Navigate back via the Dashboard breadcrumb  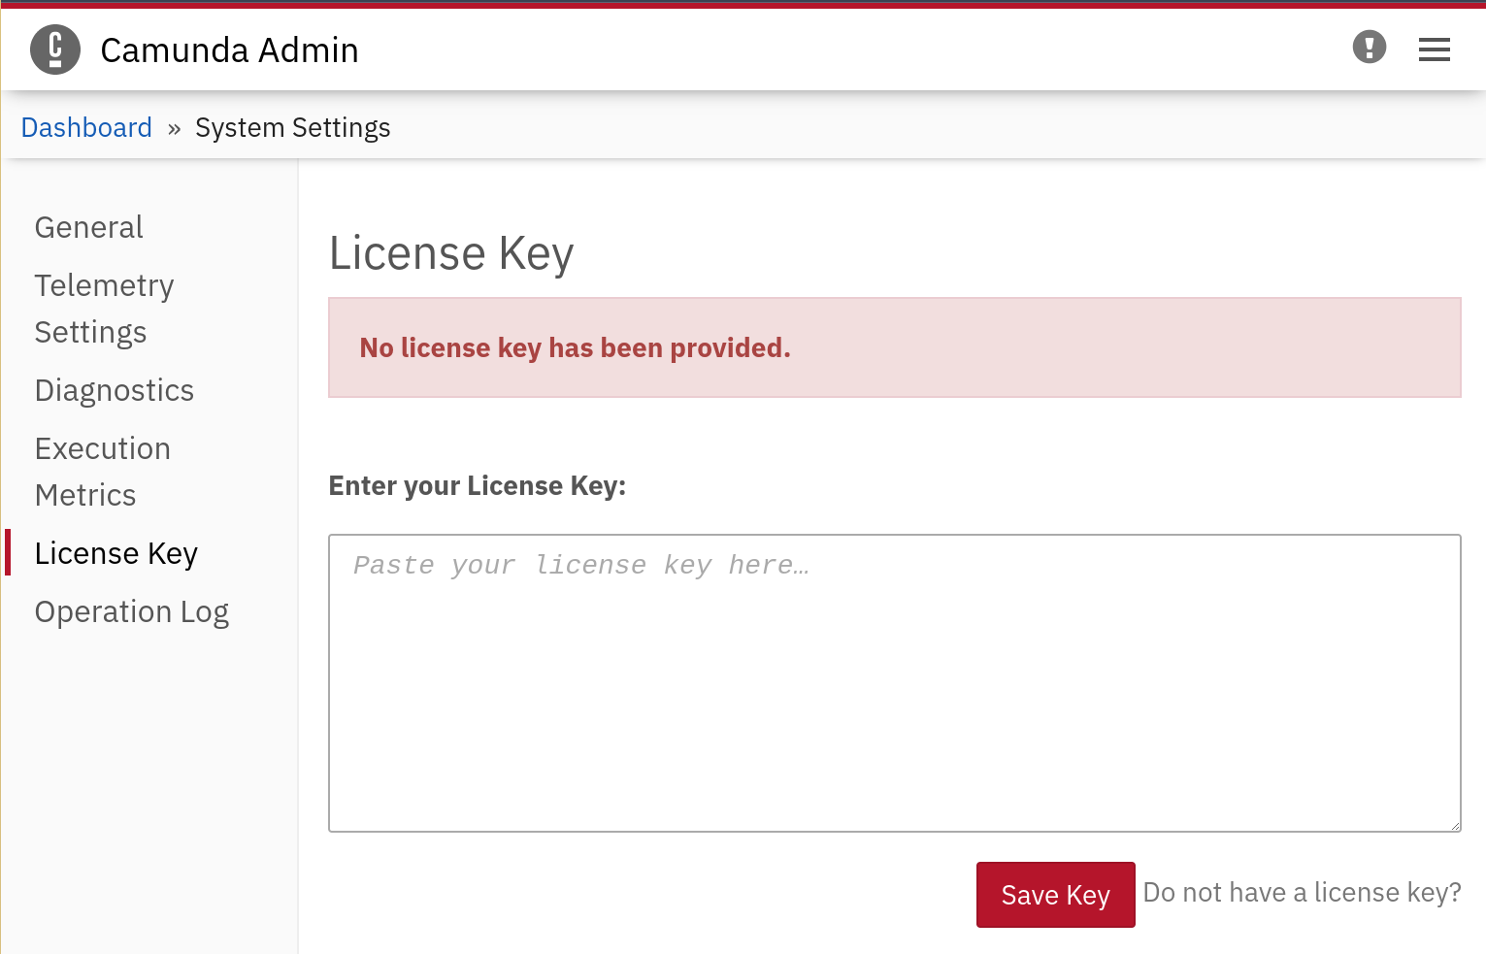pos(86,127)
